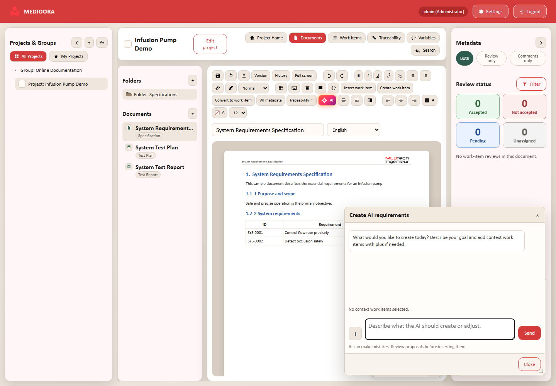Click Send in AI requirements dialog
Viewport: 556px width, 386px height.
coord(529,333)
